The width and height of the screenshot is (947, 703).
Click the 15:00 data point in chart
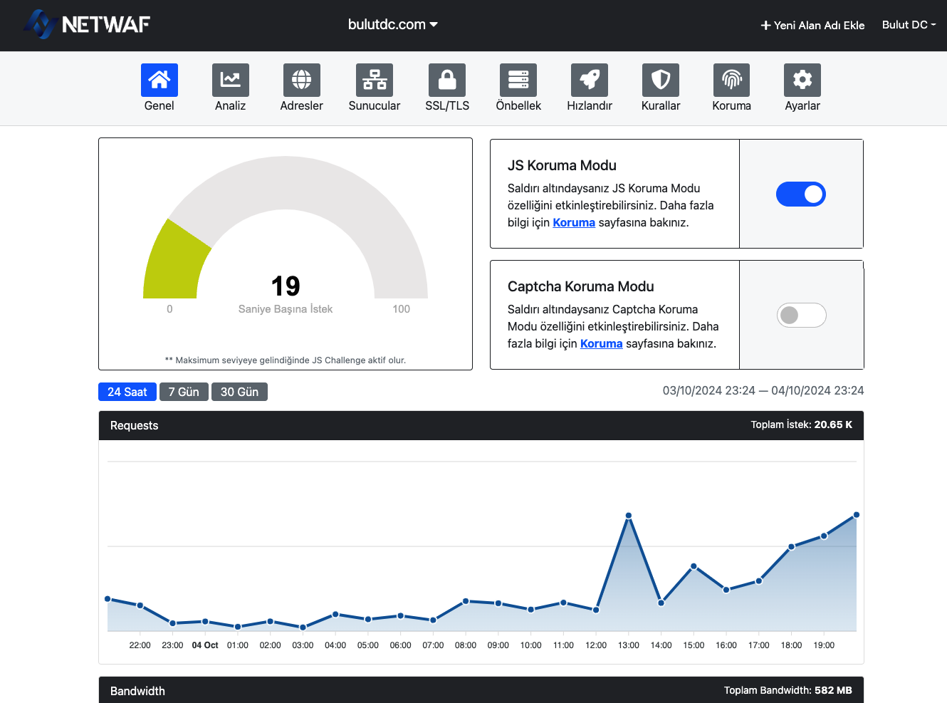(x=694, y=567)
